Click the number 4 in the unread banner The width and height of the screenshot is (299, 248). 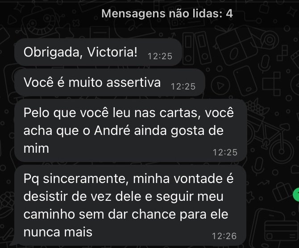click(229, 14)
